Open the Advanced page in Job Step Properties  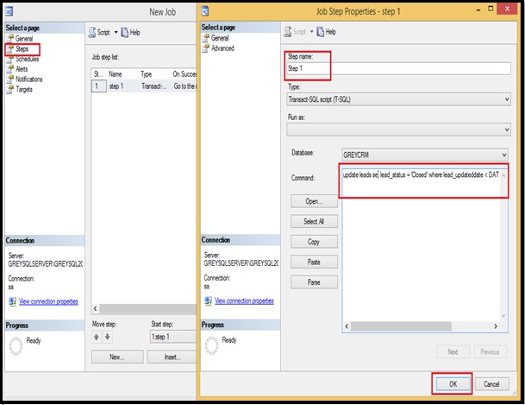(222, 48)
